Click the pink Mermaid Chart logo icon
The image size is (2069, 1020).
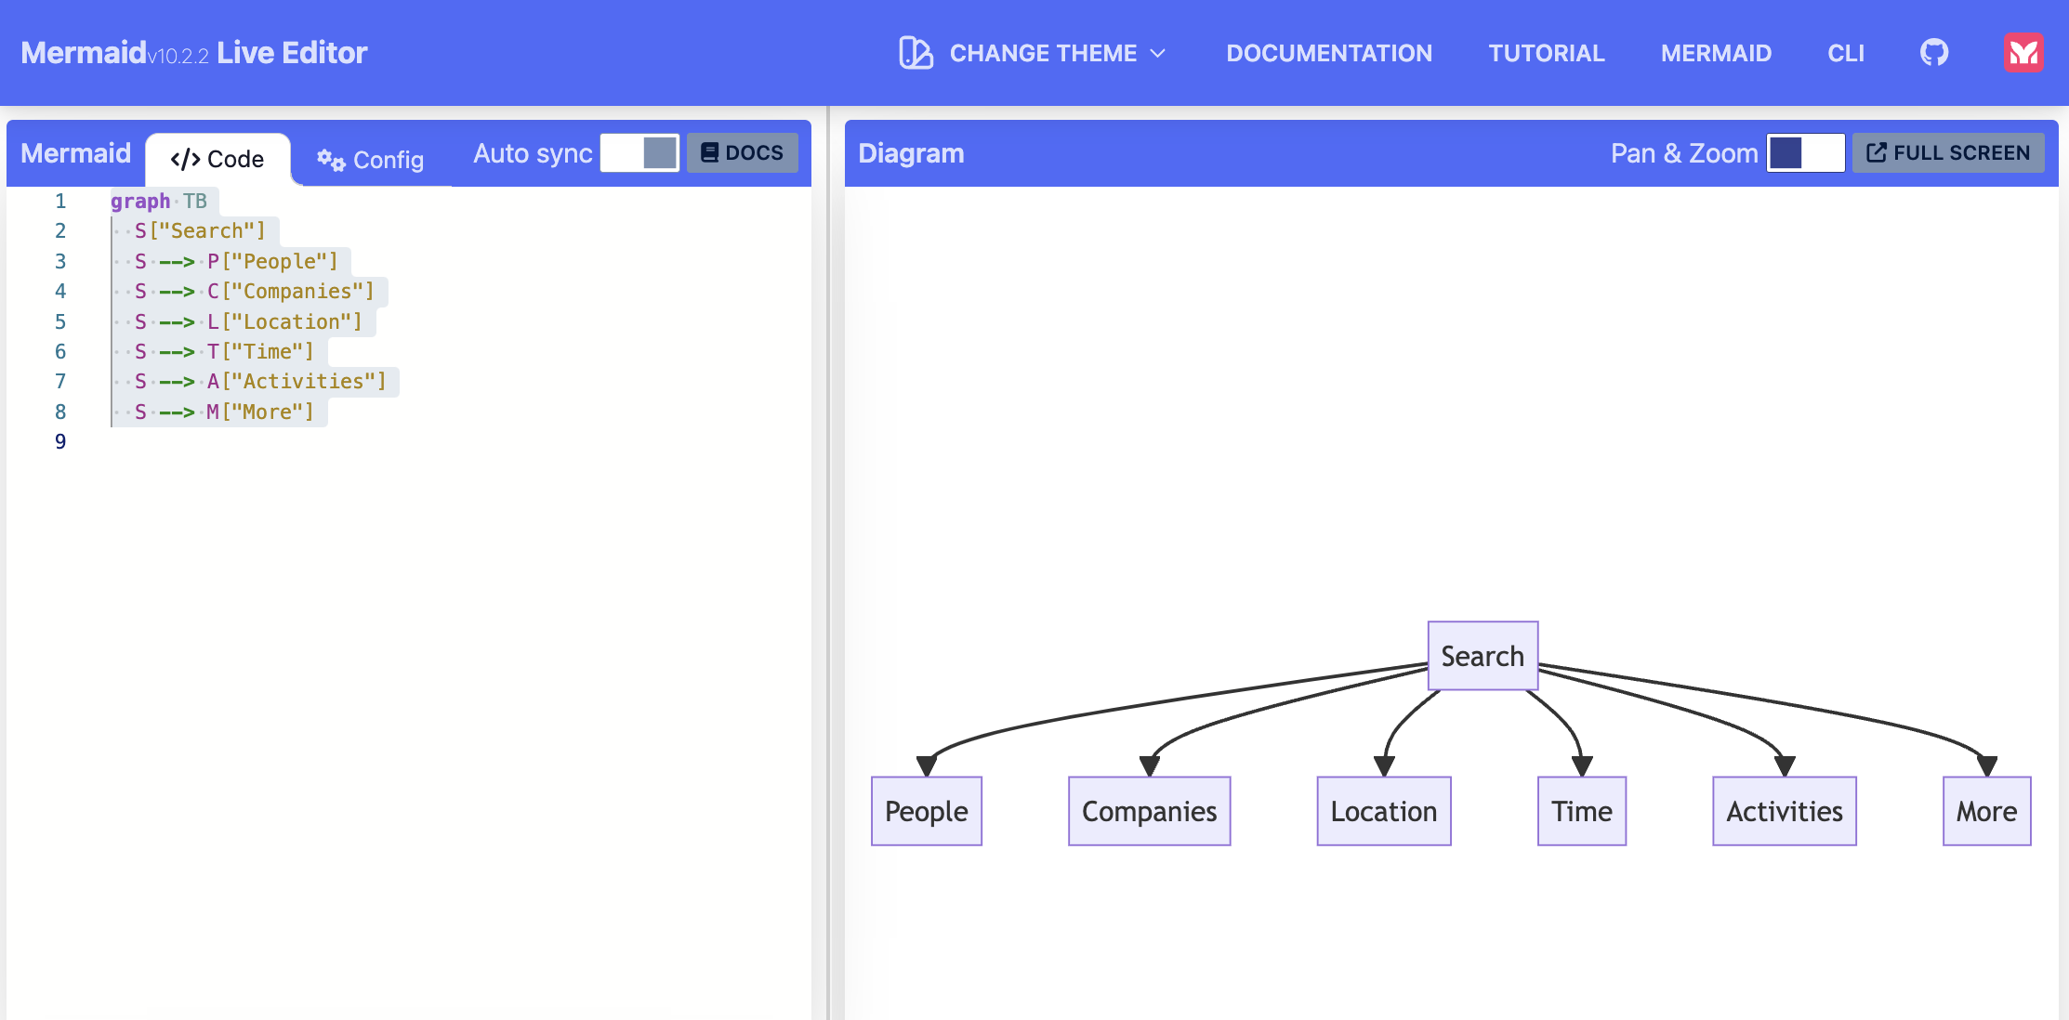click(2023, 53)
